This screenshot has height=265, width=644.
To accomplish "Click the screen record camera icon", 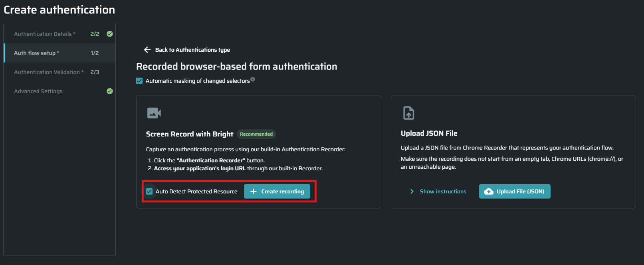I will click(x=154, y=113).
